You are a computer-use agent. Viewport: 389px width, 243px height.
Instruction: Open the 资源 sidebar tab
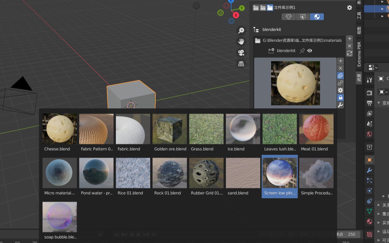[x=359, y=78]
